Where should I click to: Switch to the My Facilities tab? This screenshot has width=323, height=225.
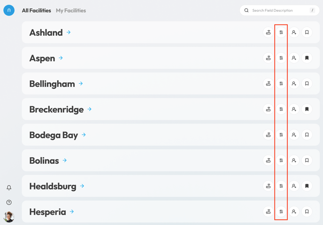pyautogui.click(x=71, y=10)
